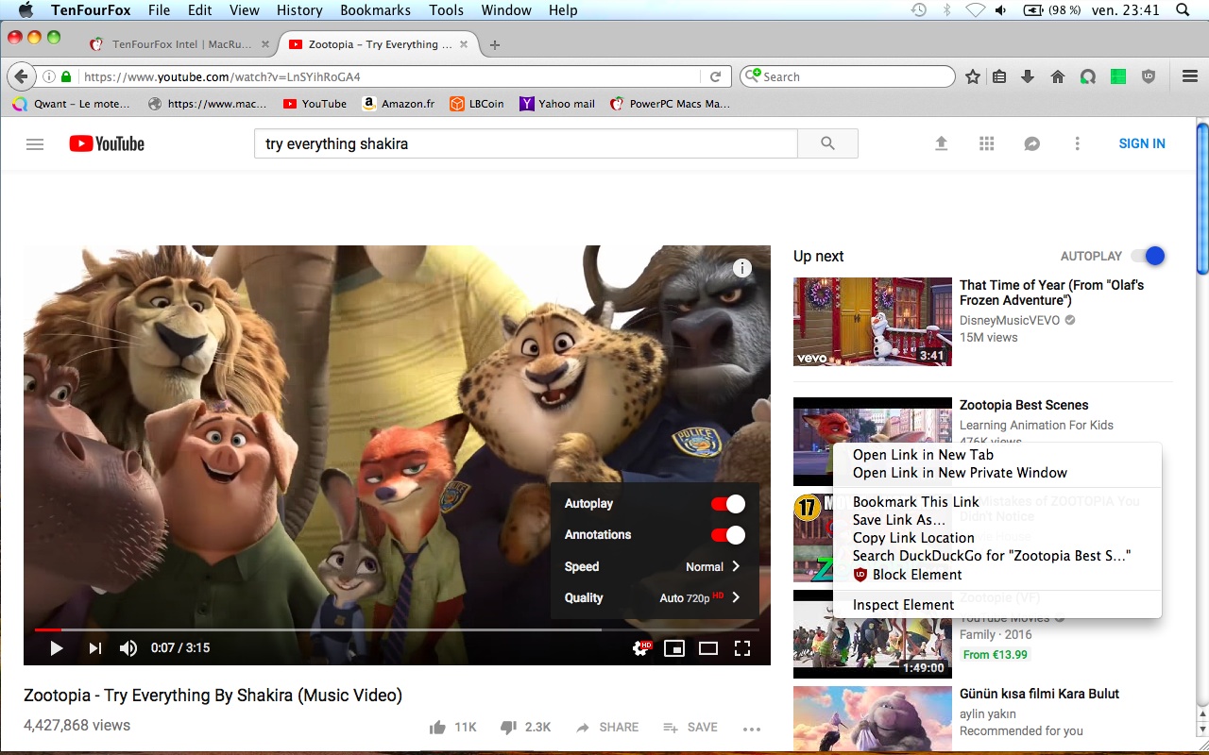The width and height of the screenshot is (1209, 755).
Task: Click the YouTube search text field
Action: pos(526,143)
